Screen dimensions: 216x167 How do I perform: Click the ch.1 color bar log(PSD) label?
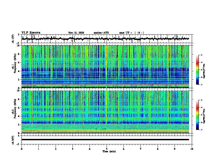click(204, 71)
